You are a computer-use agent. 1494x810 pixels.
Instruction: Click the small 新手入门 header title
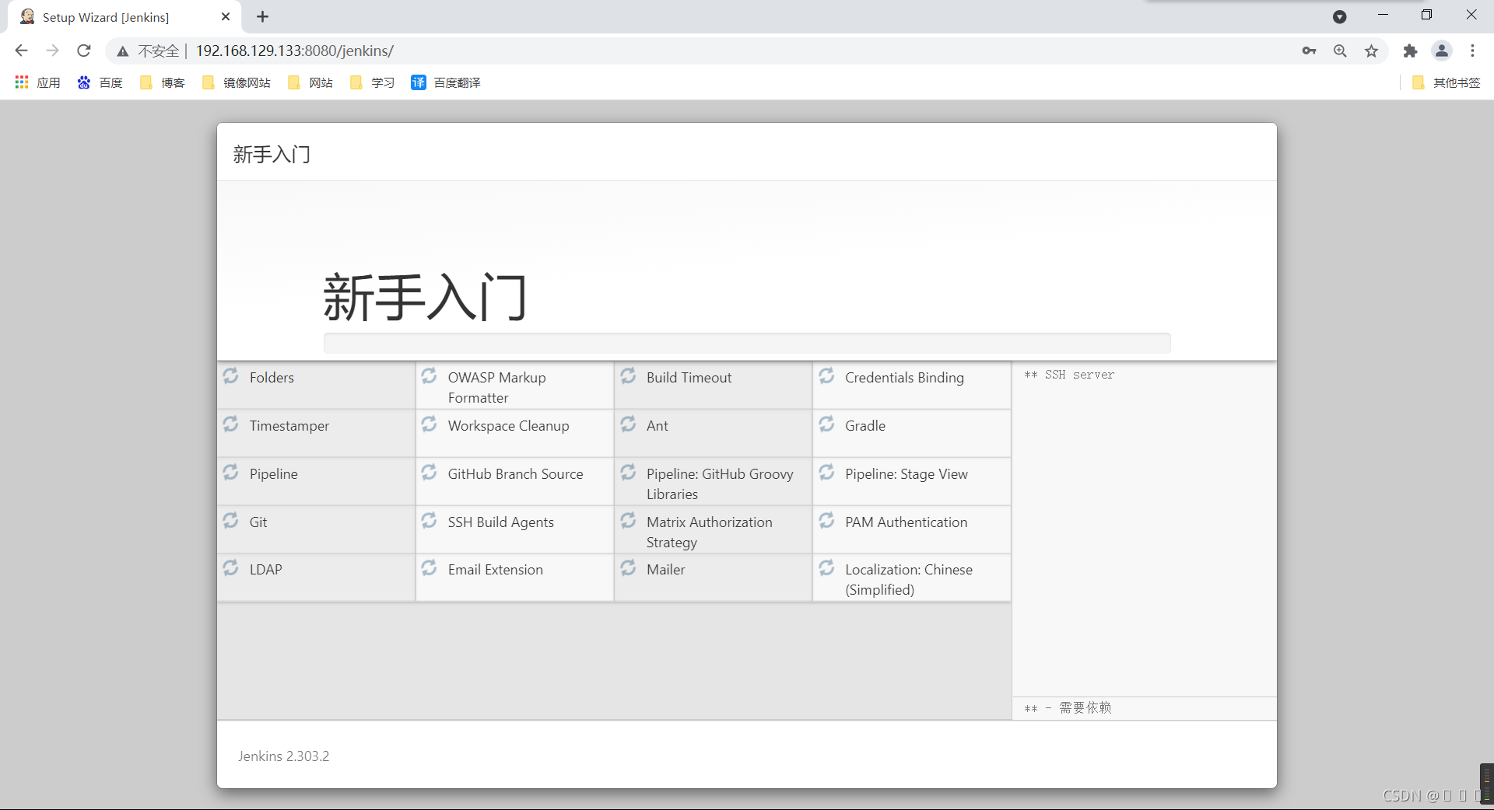coord(272,154)
